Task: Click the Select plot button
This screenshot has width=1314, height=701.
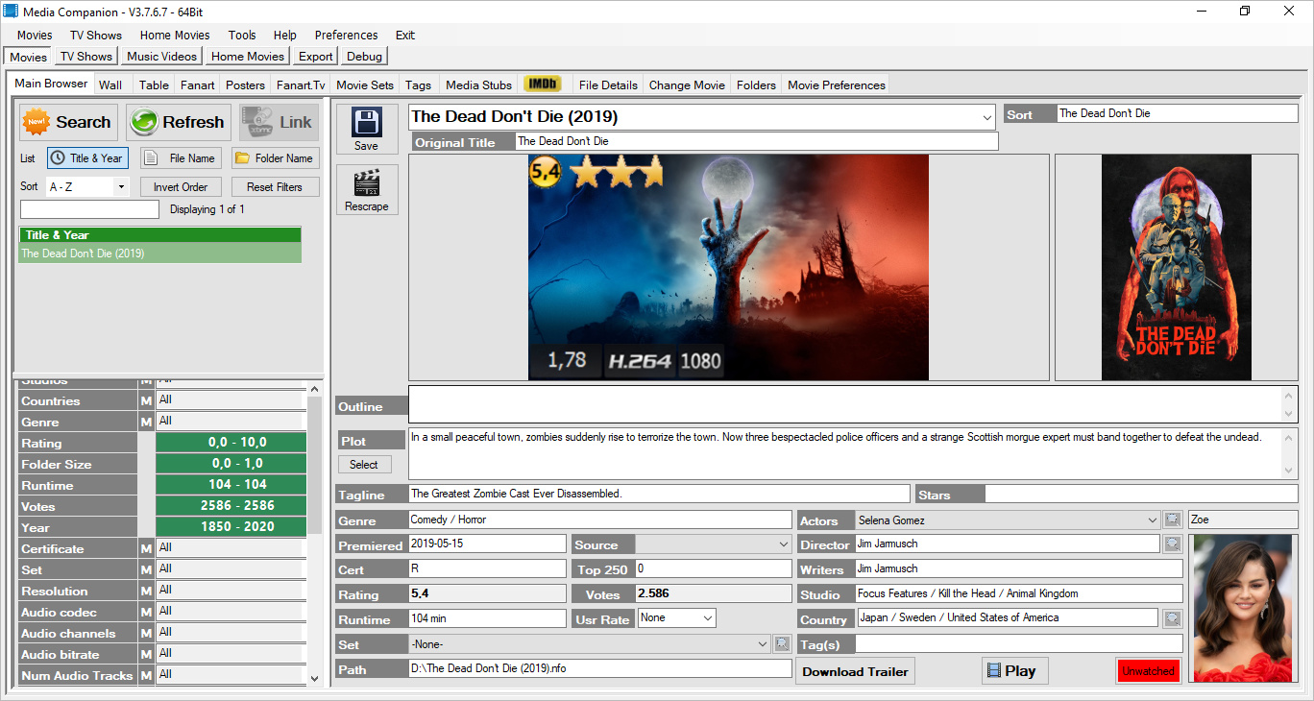Action: click(364, 464)
